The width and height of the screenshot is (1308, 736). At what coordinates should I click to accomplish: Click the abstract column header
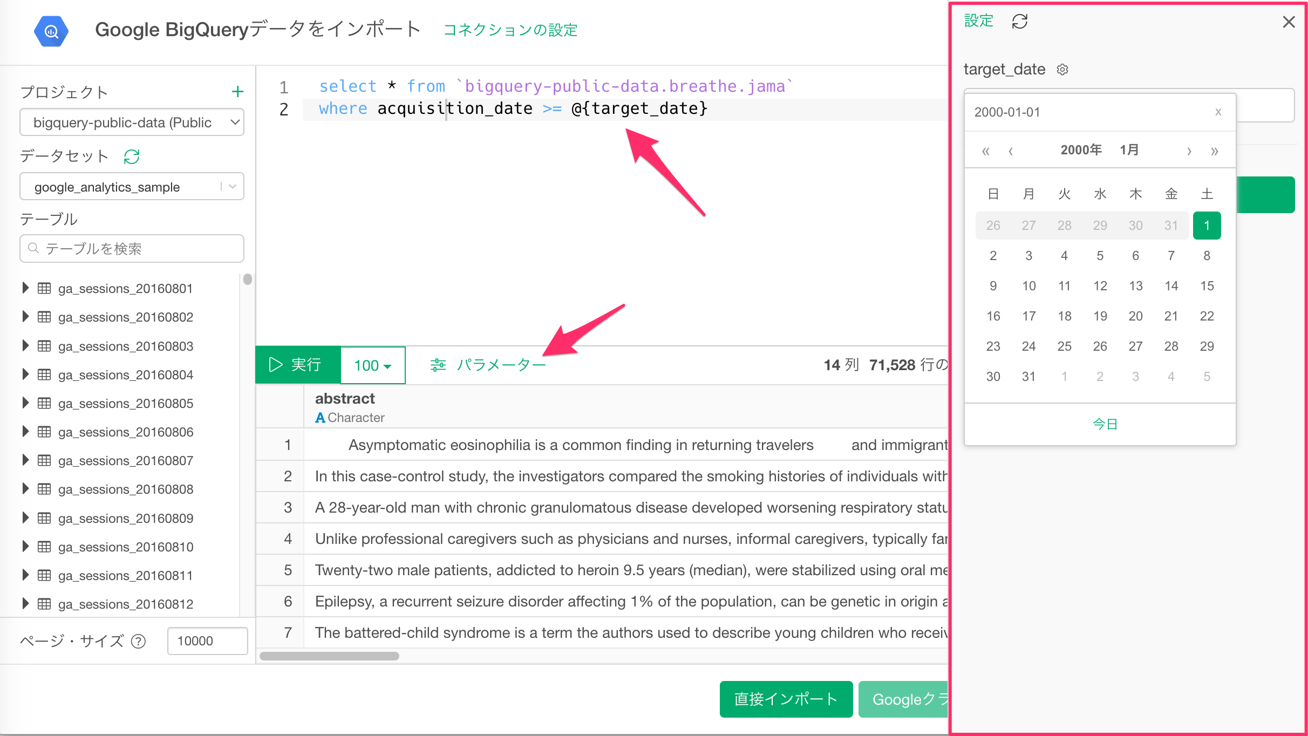pyautogui.click(x=626, y=407)
